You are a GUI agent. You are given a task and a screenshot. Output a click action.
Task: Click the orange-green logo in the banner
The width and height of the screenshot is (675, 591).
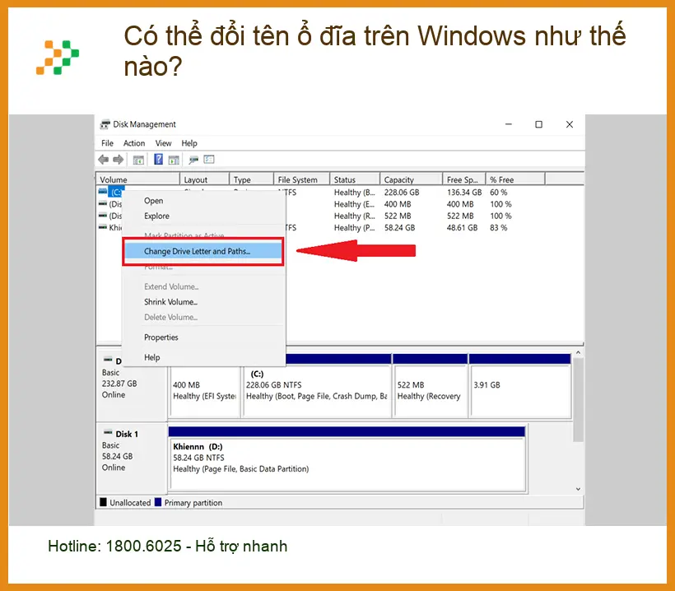58,58
